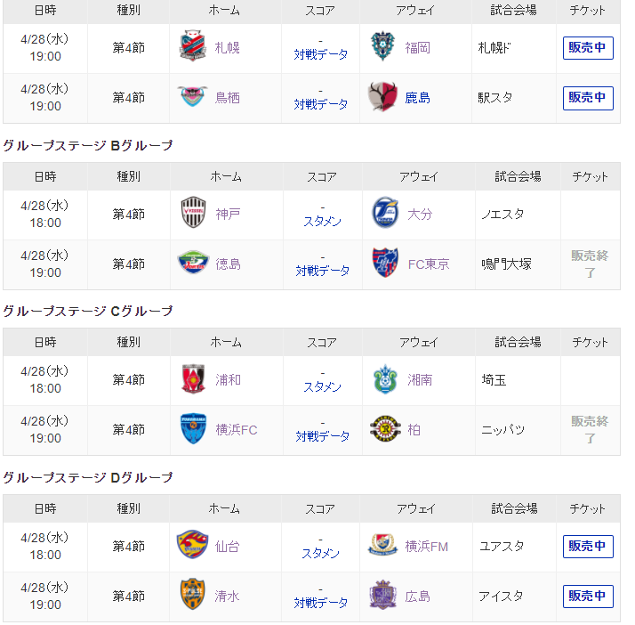Screen dimensions: 635x625
Task: Click 販売中 for Shimizu vs Hiroshima
Action: (588, 597)
